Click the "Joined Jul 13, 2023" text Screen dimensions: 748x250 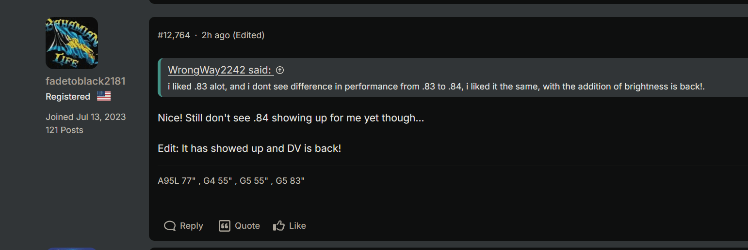[85, 117]
